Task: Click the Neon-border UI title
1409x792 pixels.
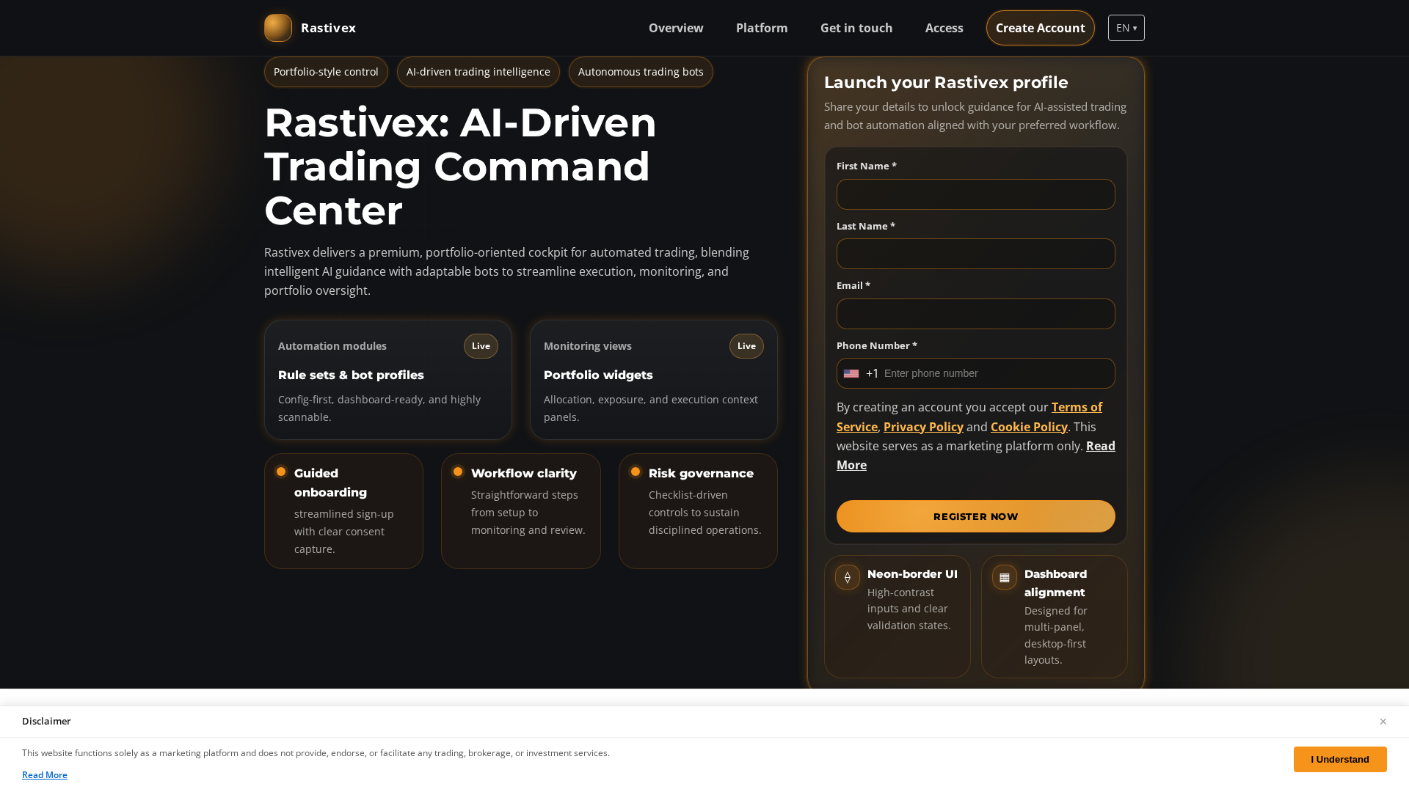Action: [x=912, y=574]
